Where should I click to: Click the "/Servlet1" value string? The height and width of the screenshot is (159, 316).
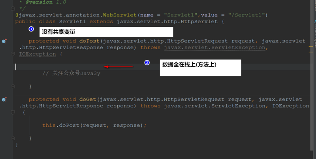[246, 15]
